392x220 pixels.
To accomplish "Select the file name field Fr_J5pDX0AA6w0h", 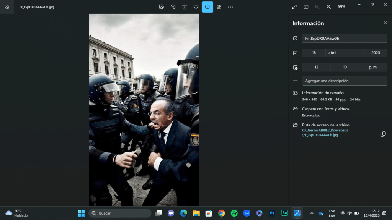I will (x=345, y=38).
